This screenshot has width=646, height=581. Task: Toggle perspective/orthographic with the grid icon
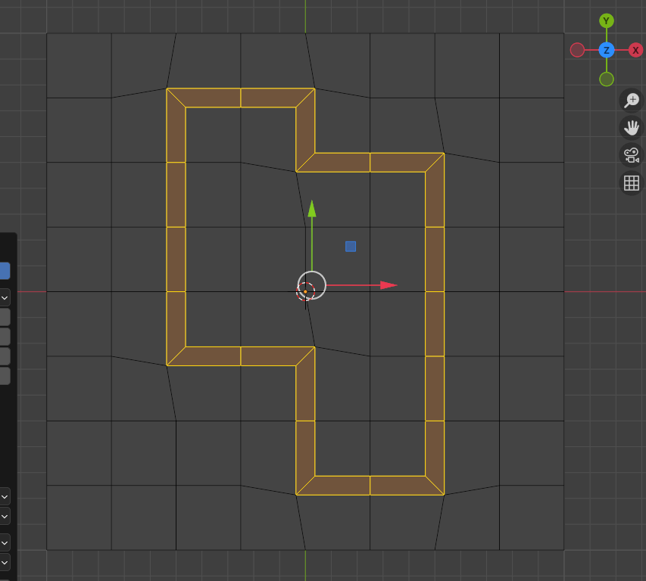click(x=631, y=183)
